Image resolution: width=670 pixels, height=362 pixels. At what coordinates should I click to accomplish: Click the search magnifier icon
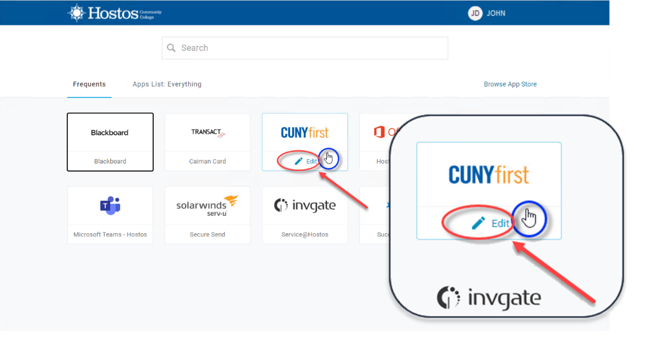pos(171,48)
